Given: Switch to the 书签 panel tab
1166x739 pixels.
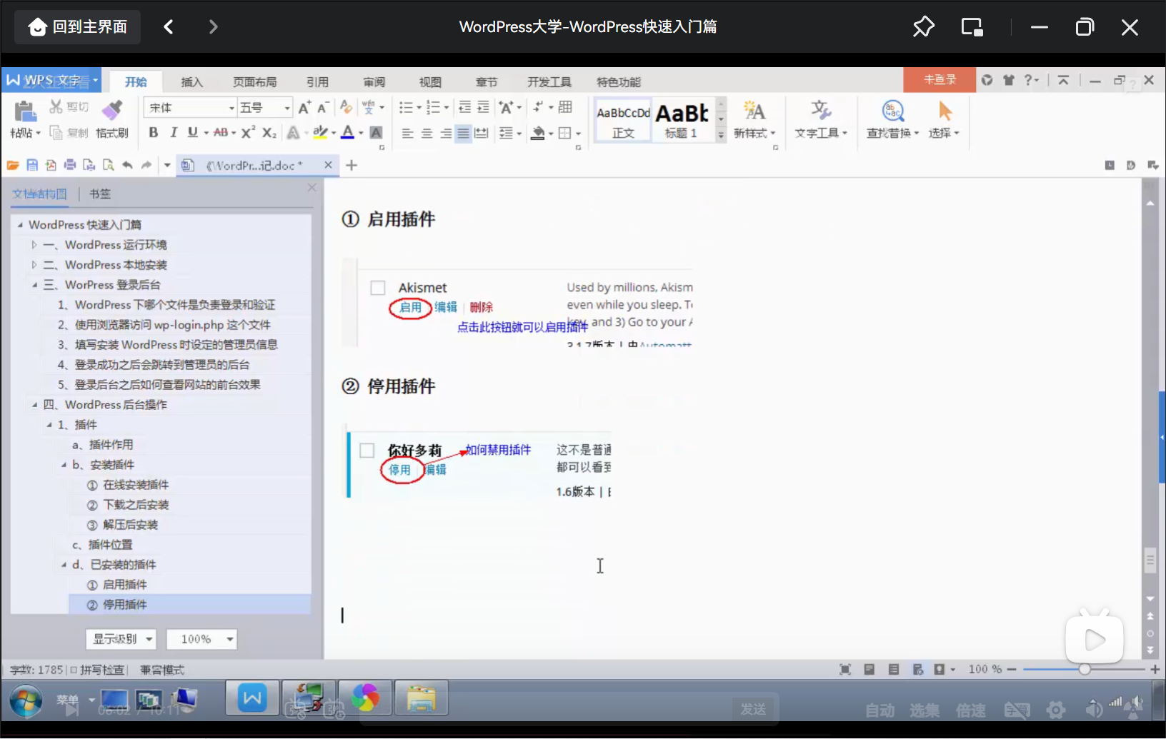Looking at the screenshot, I should 100,193.
